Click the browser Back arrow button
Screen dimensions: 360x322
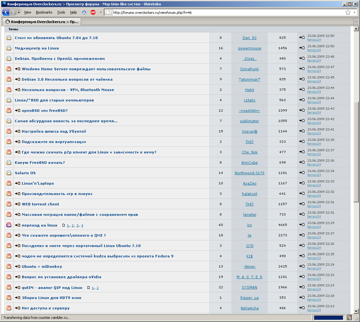pos(6,12)
